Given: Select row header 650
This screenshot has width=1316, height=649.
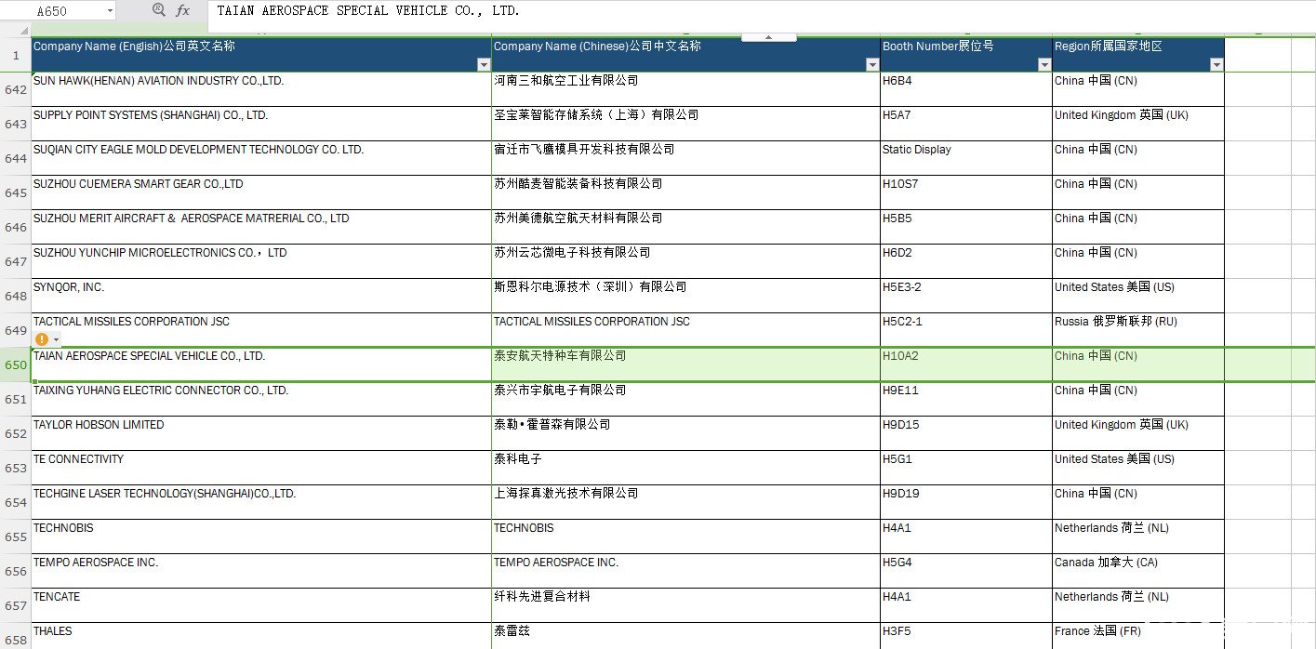Looking at the screenshot, I should 16,364.
